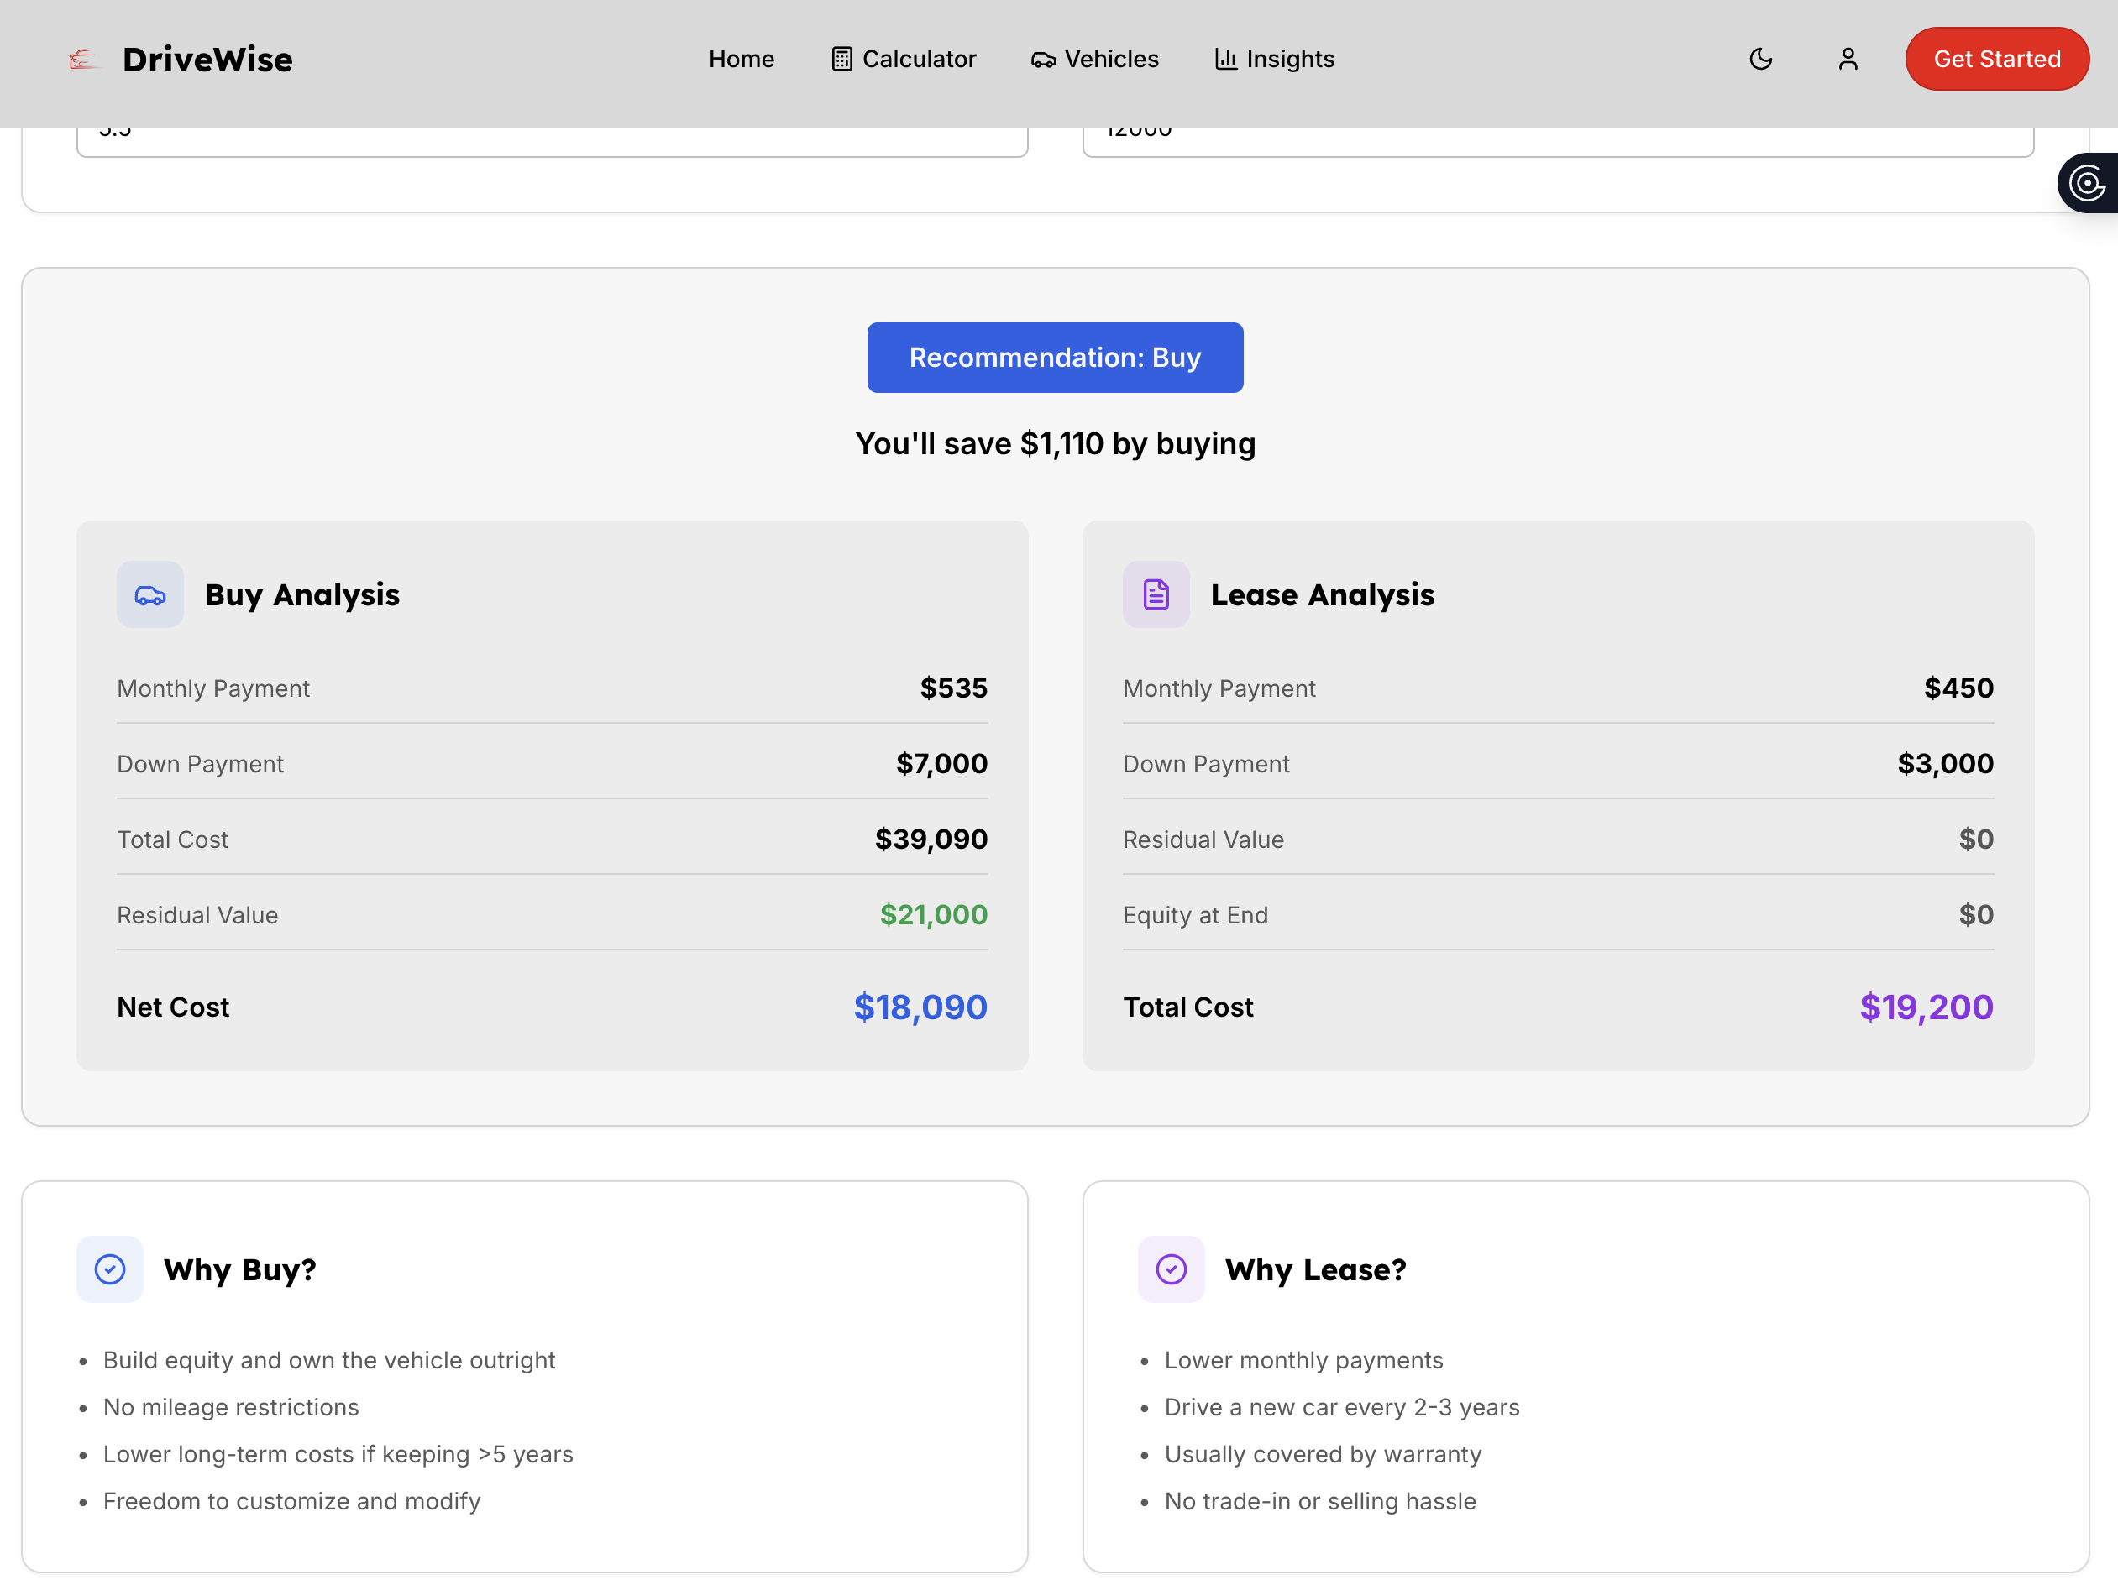Click the Buy Analysis car icon
The width and height of the screenshot is (2118, 1580).
click(x=150, y=595)
